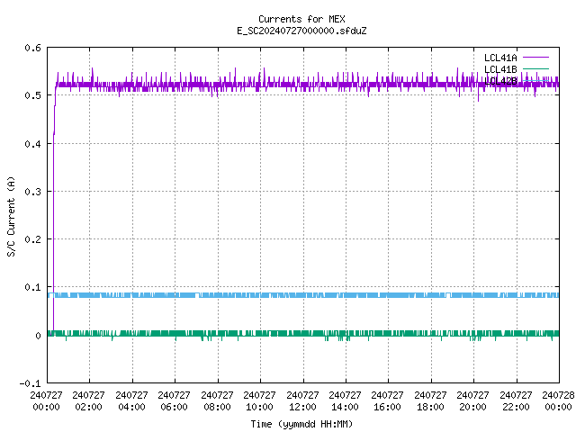Click the x-axis label 'Time (yymmdd HH:MM)'

(301, 424)
